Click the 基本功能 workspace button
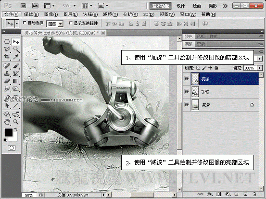This screenshot has height=199, width=266. [x=160, y=6]
